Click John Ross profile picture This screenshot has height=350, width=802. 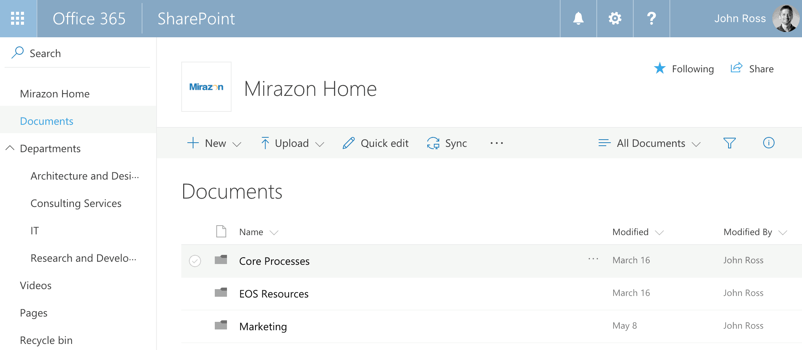(x=786, y=18)
